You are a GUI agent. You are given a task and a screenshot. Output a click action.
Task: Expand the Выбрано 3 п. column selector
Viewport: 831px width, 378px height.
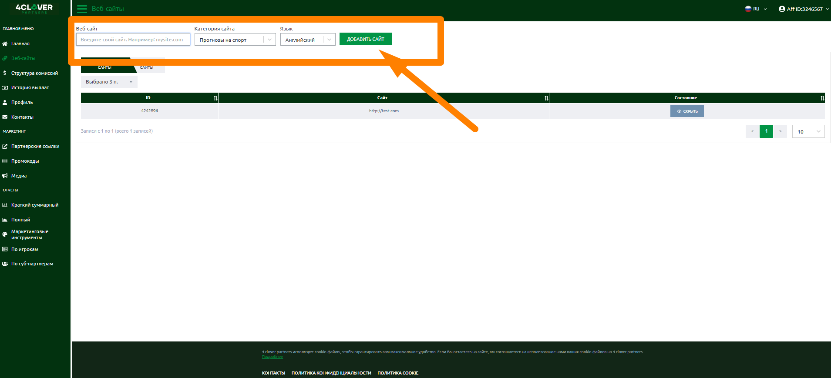[x=109, y=82]
